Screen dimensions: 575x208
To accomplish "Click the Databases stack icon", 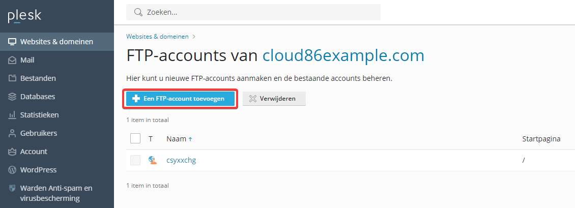I will [x=12, y=97].
